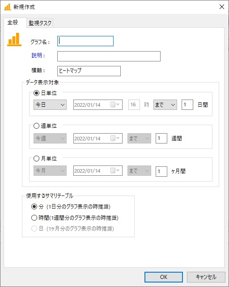Select the 週単位 radio button

[x=36, y=126]
